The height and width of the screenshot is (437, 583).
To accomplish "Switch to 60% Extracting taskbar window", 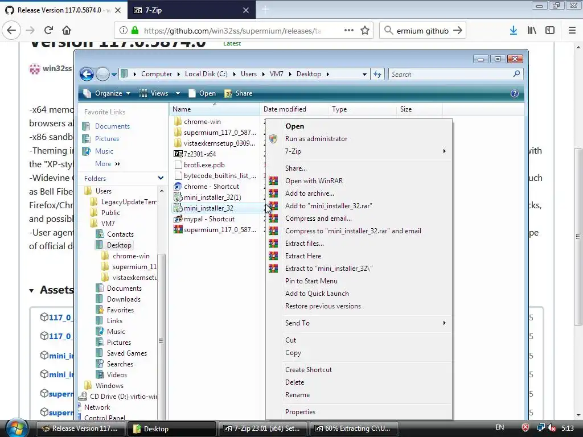I will [x=354, y=428].
